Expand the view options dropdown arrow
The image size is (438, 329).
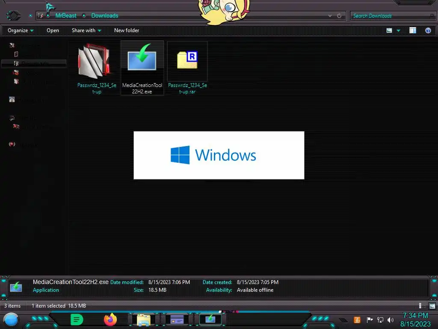click(398, 30)
